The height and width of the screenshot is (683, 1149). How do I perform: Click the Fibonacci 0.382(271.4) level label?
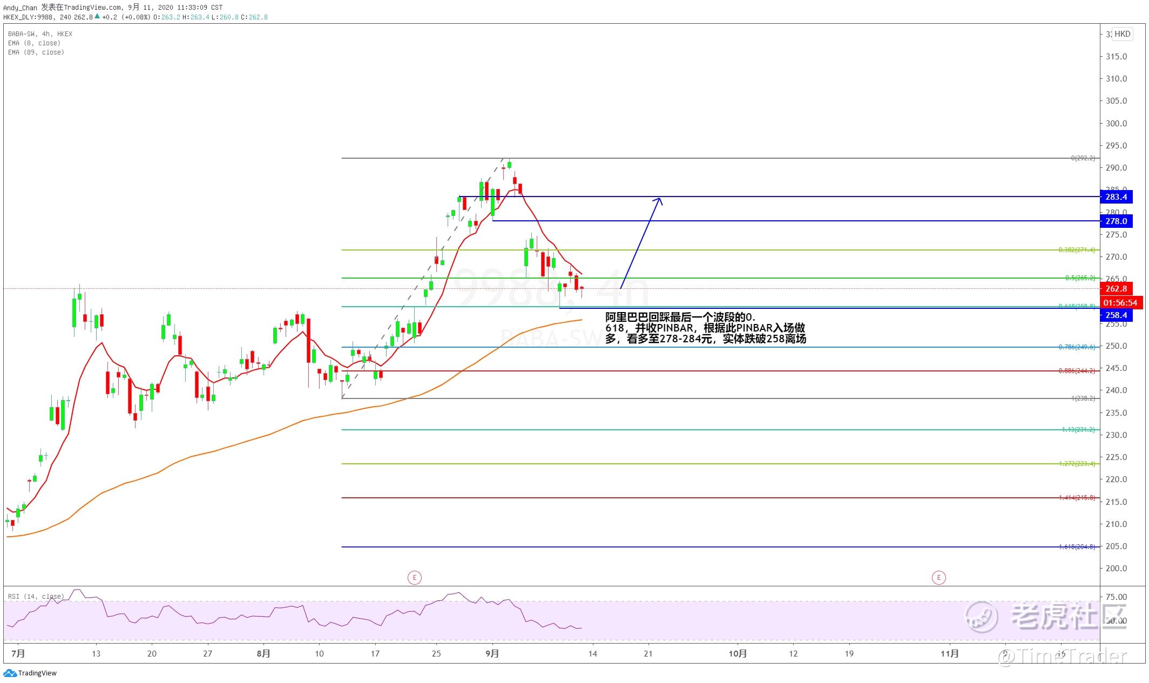[x=1077, y=250]
